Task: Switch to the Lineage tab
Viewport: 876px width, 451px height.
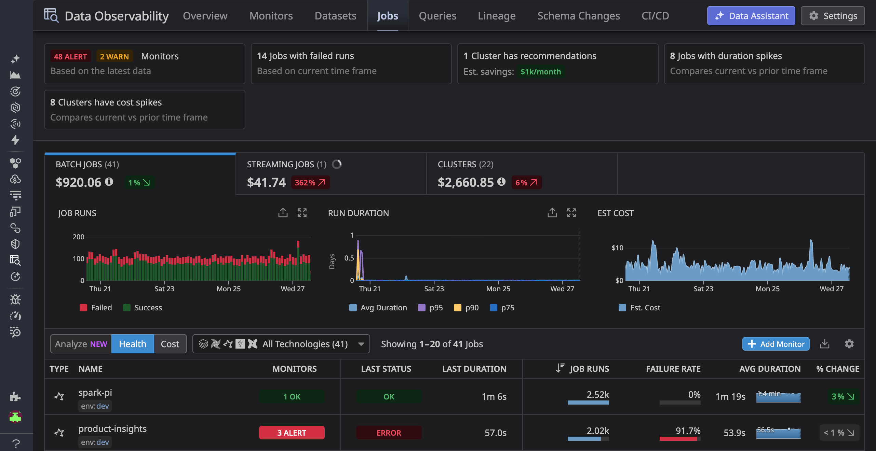Action: [497, 16]
